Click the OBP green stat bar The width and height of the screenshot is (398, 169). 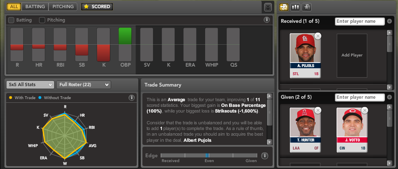pyautogui.click(x=125, y=36)
